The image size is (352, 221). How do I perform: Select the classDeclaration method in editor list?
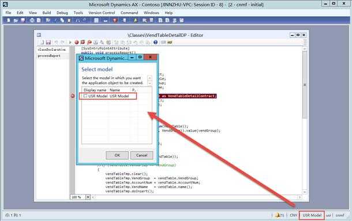(x=52, y=50)
